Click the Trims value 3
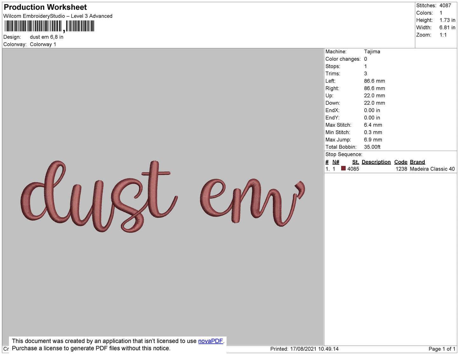This screenshot has height=355, width=459. coord(365,74)
